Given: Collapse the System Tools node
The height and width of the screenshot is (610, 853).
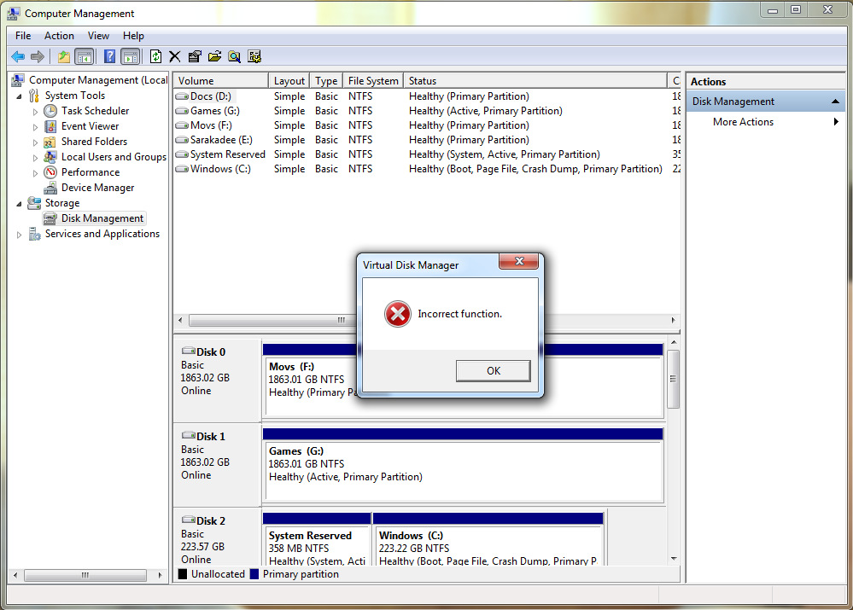Looking at the screenshot, I should click(x=19, y=96).
